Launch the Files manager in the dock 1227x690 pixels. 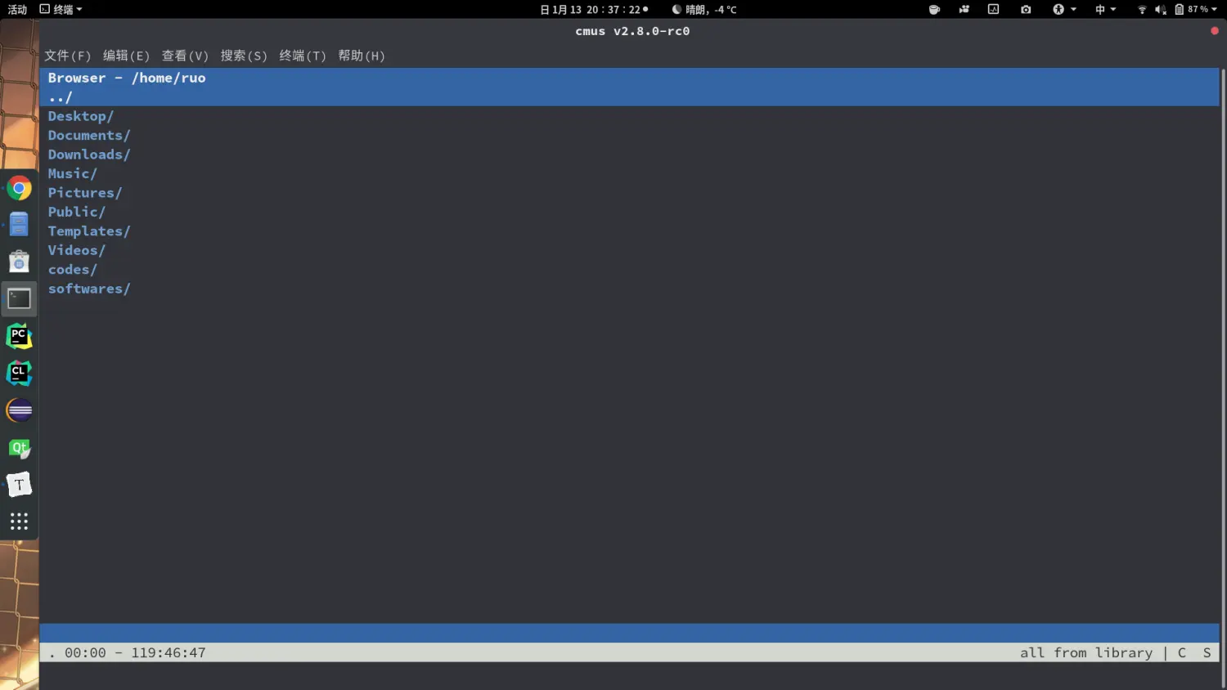click(x=19, y=225)
